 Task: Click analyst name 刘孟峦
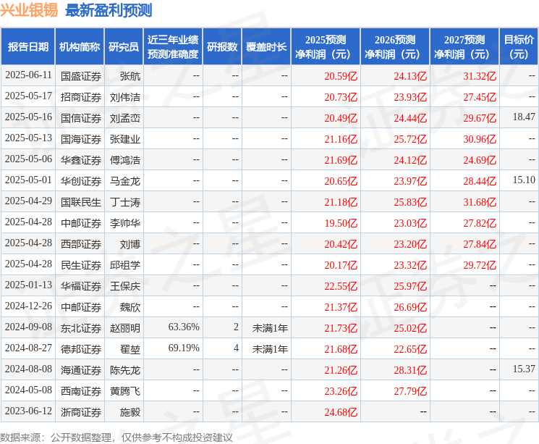click(124, 118)
